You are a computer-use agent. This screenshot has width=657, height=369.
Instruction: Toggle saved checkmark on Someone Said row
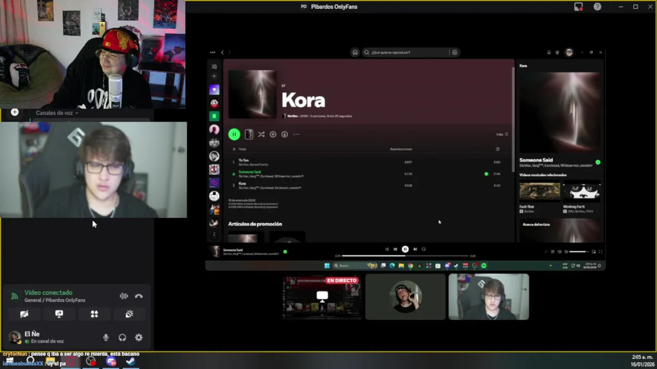[x=486, y=174]
